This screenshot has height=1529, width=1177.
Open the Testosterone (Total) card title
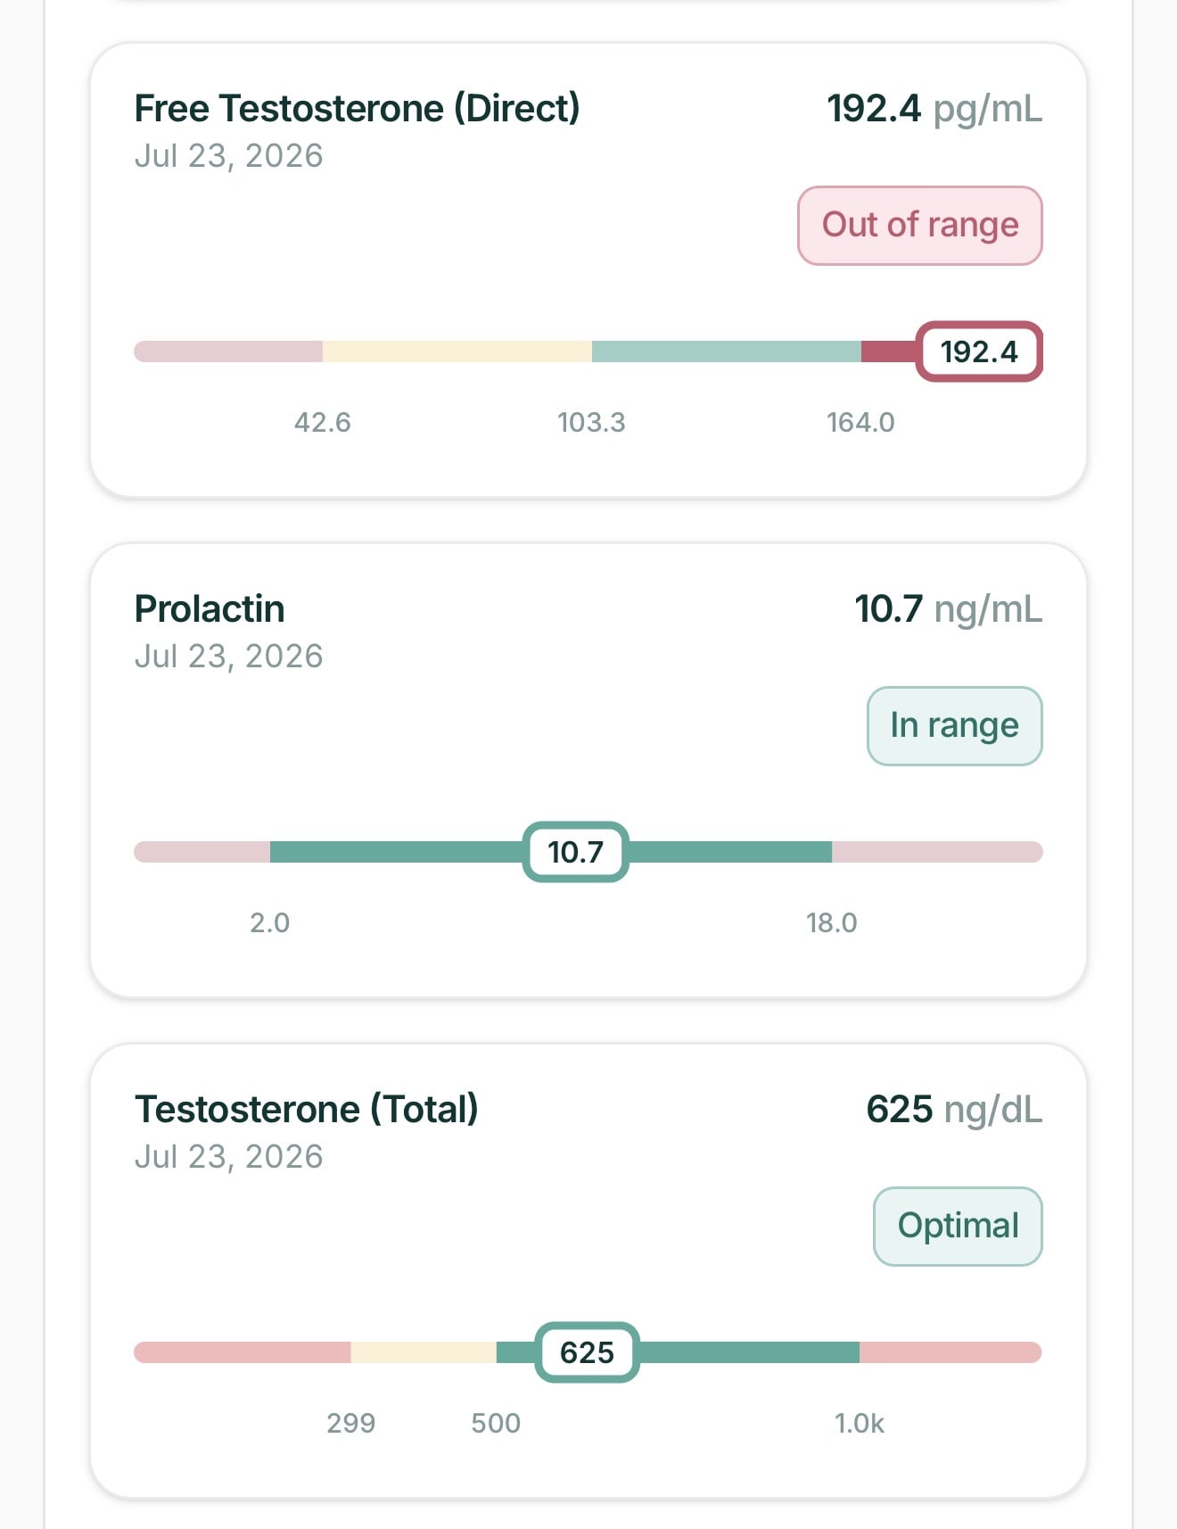click(306, 1110)
